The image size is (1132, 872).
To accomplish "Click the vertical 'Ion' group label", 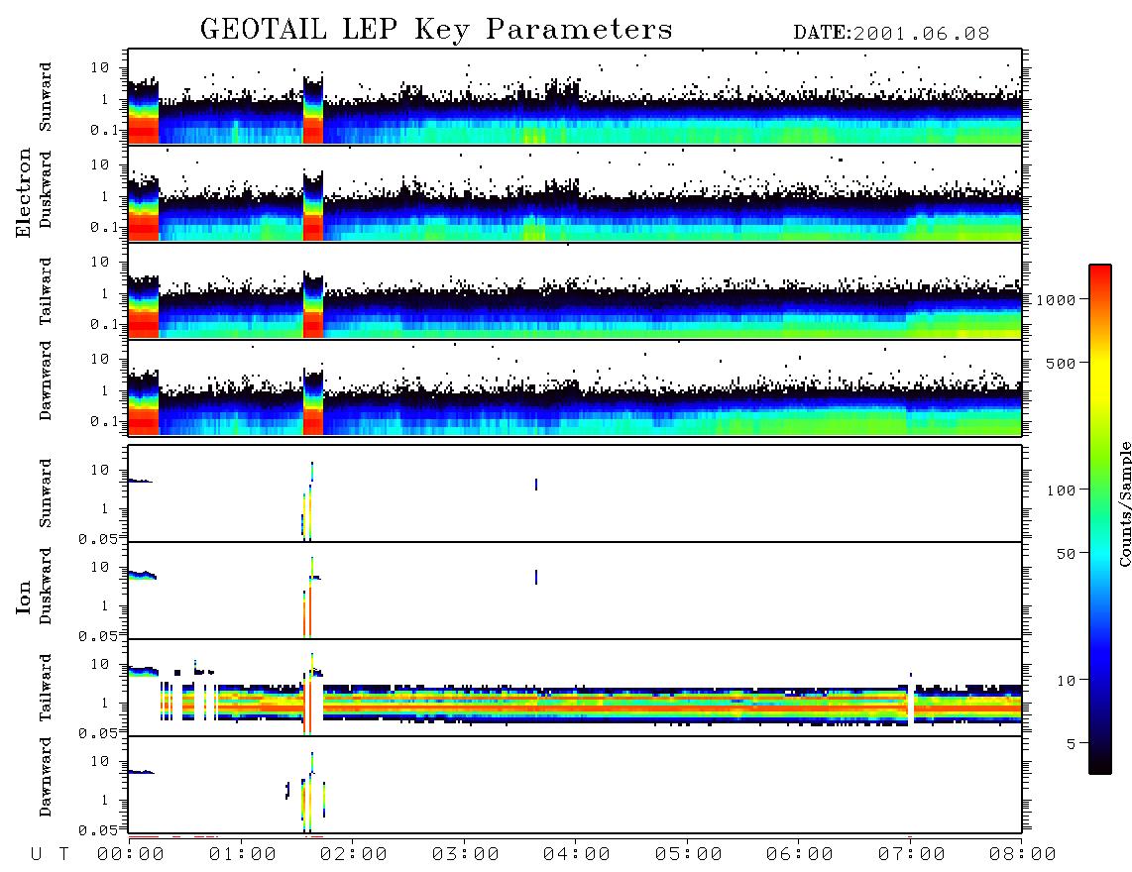I will coord(23,597).
